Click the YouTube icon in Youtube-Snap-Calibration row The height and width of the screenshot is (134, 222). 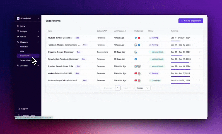click(136, 80)
